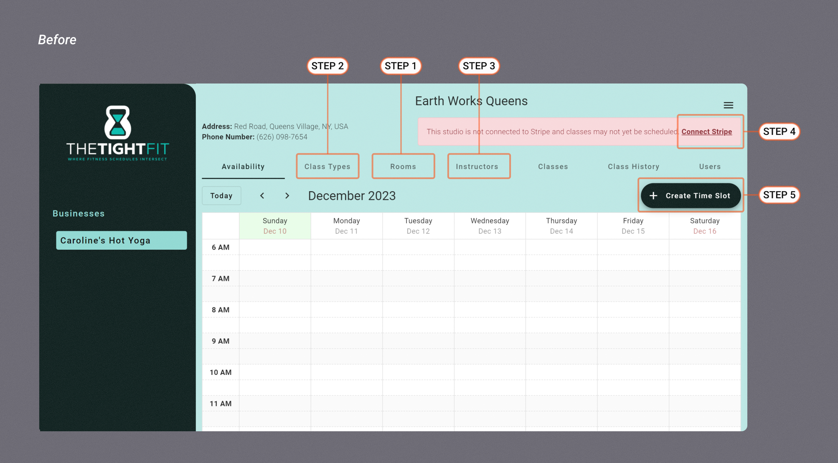The width and height of the screenshot is (838, 463).
Task: Go to previous week arrow
Action: coord(262,195)
